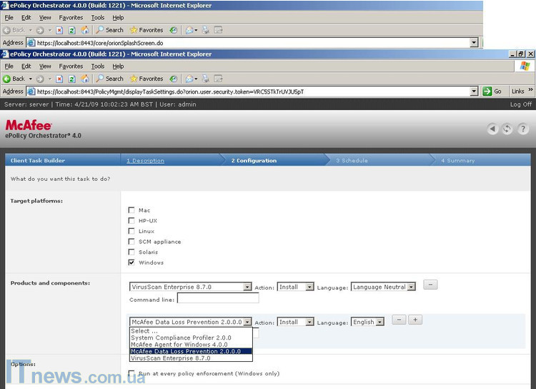
Task: Open front window address bar dropdown arrow
Action: point(474,92)
